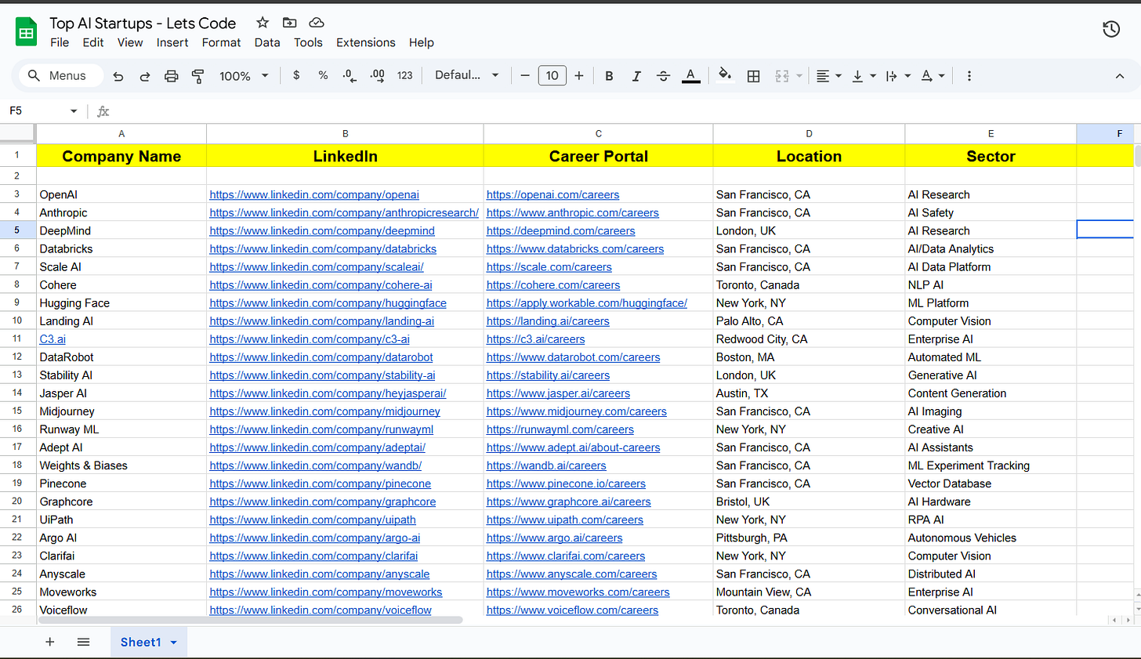The image size is (1141, 659).
Task: Open the font family dropdown
Action: pyautogui.click(x=467, y=75)
